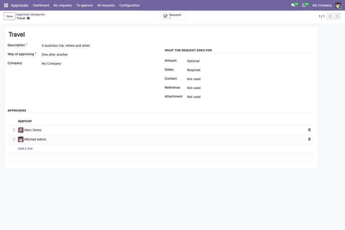Change the Amount field option
The height and width of the screenshot is (230, 345).
(251, 61)
